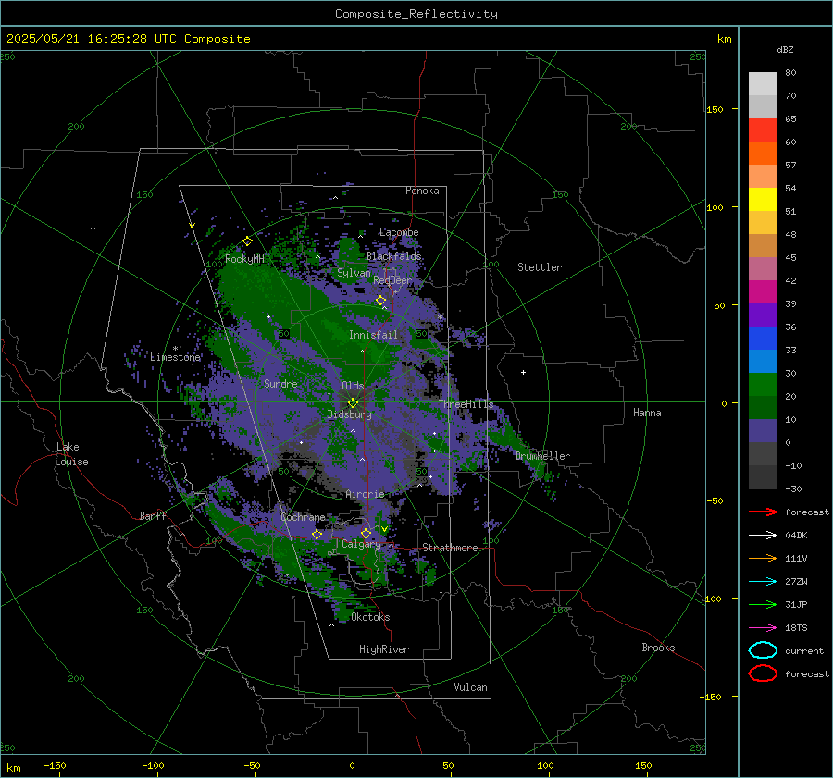Click the Lacombe city label
Viewport: 833px width, 778px height.
pos(399,232)
